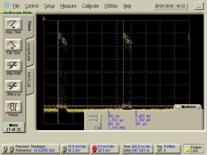Open the Measure menu
Viewport: 207px width, 155px height.
coord(68,6)
